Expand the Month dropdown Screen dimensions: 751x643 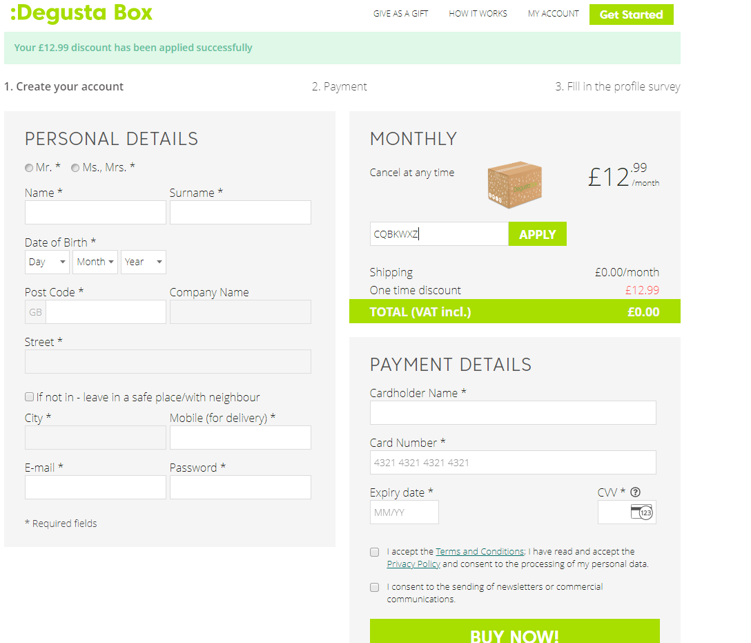(95, 262)
